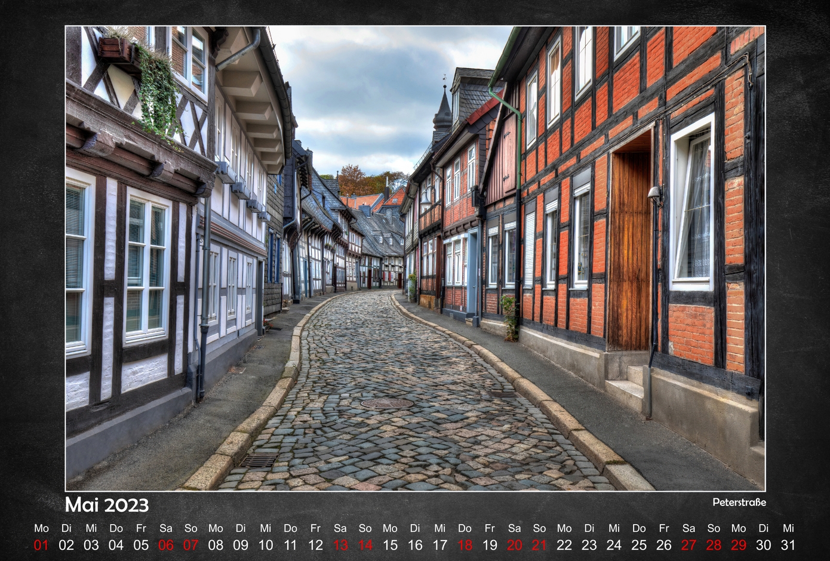Viewport: 830px width, 561px height.
Task: Click date 22 in the calendar
Action: (564, 545)
